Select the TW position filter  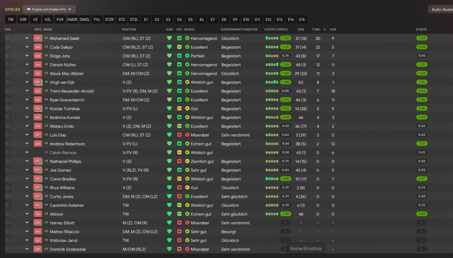[x=11, y=20]
